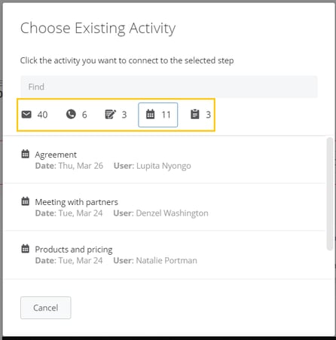Show phone call activities via phone icon
The height and width of the screenshot is (340, 336).
point(71,114)
